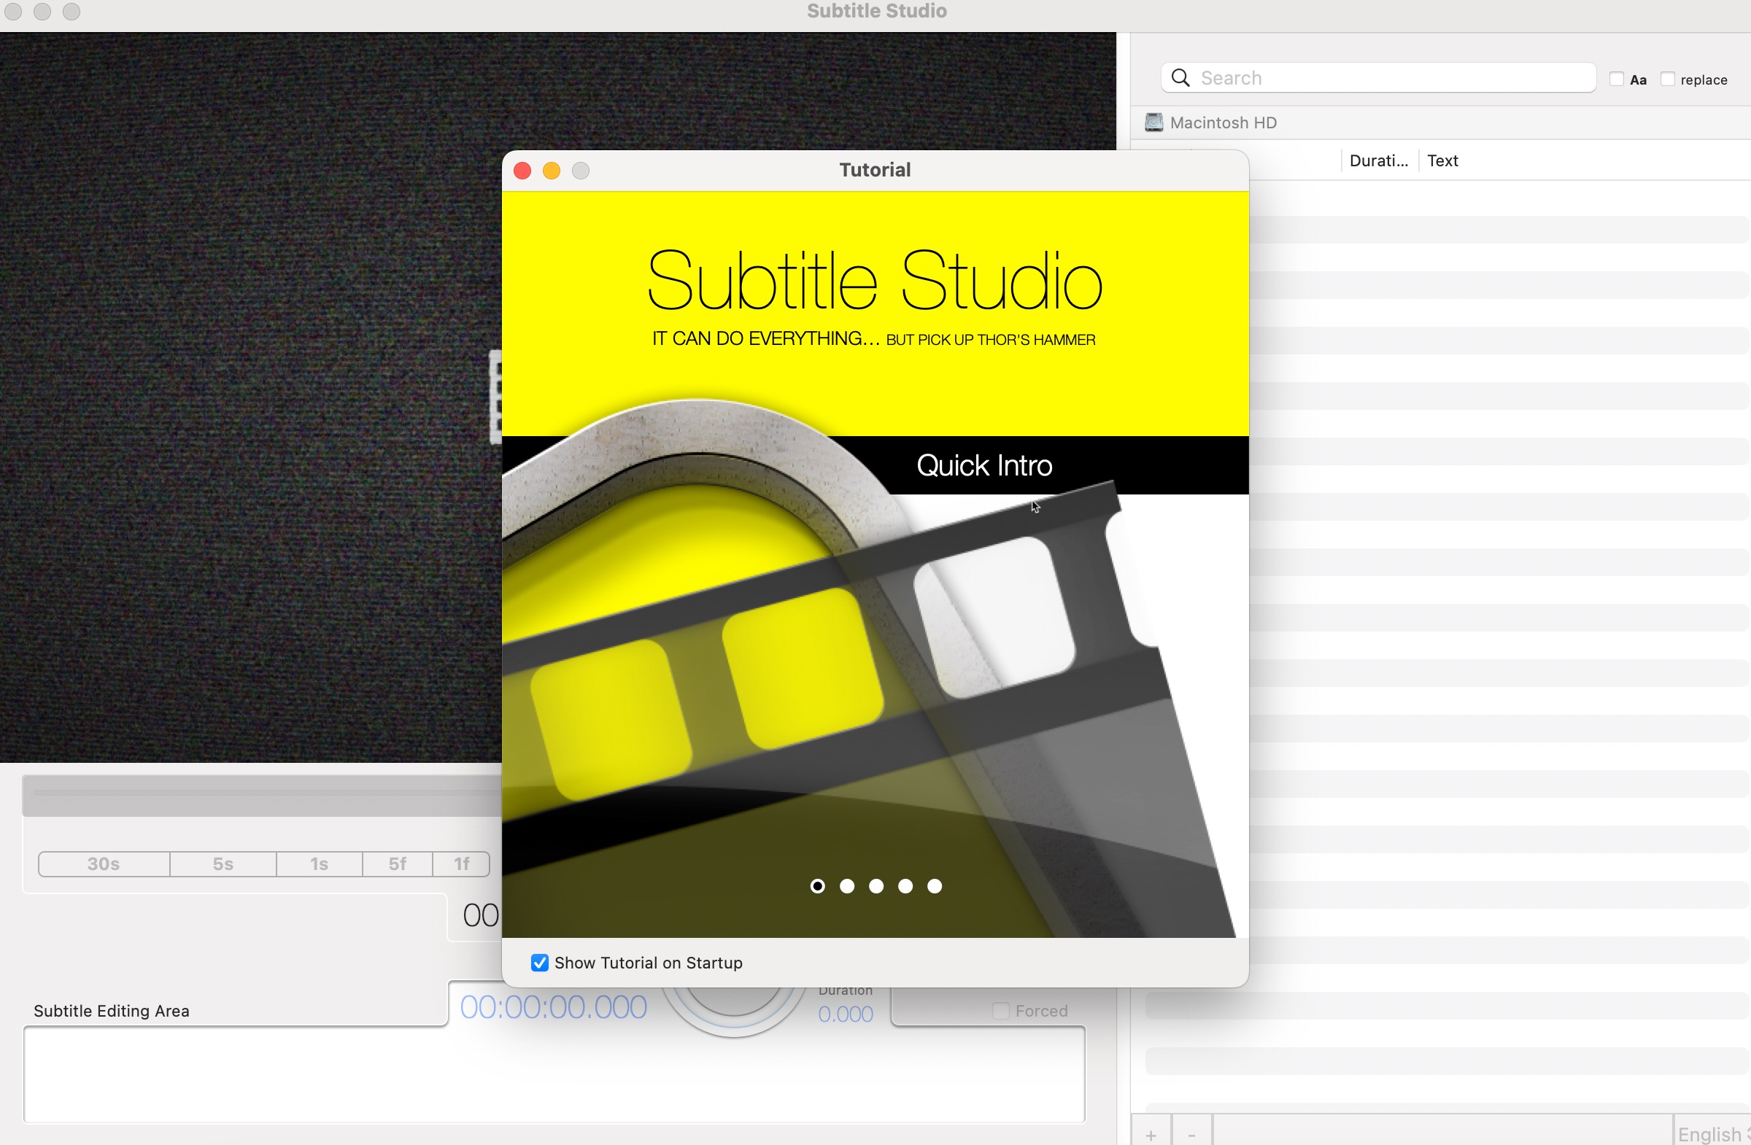1751x1145 pixels.
Task: Click the add subtitle plus button
Action: 1151,1134
